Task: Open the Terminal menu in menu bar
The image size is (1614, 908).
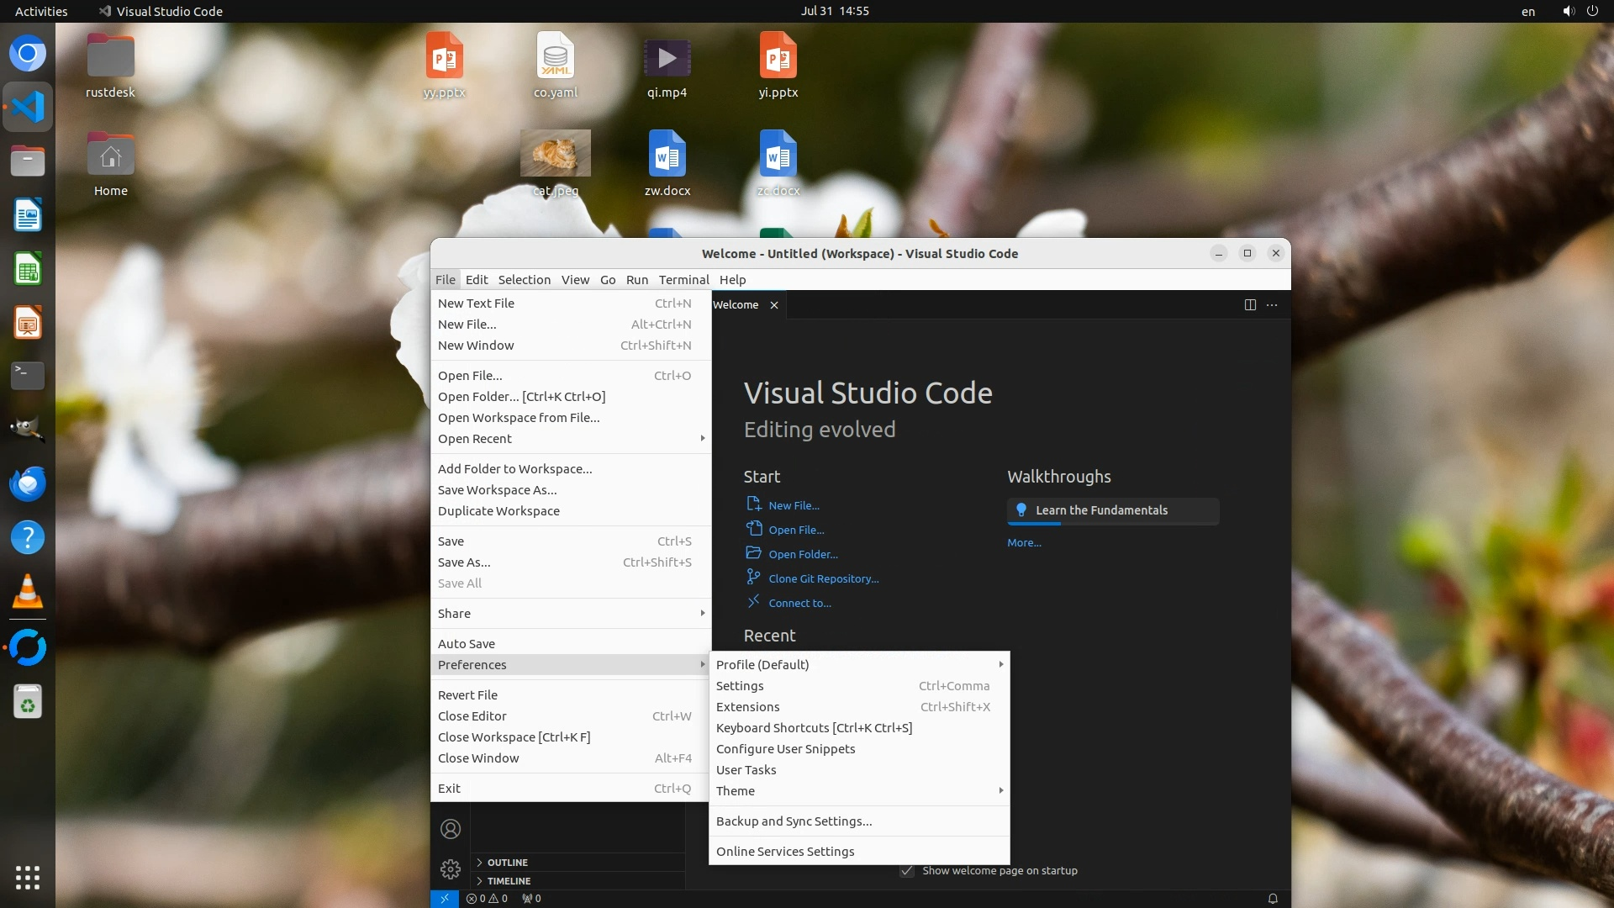Action: [683, 280]
